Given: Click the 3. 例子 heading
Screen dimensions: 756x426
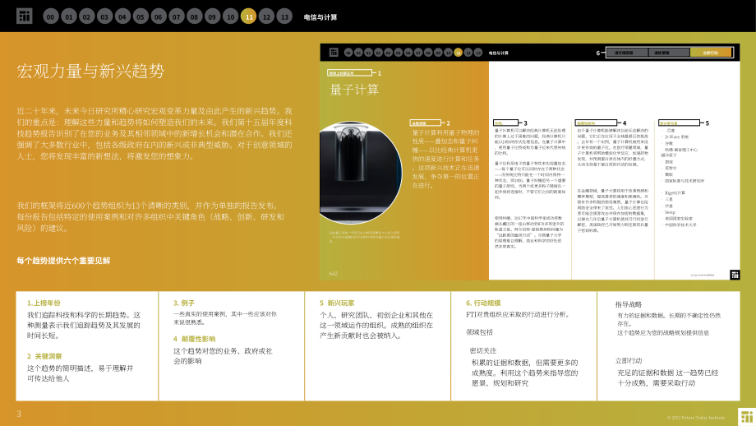Looking at the screenshot, I should [184, 303].
